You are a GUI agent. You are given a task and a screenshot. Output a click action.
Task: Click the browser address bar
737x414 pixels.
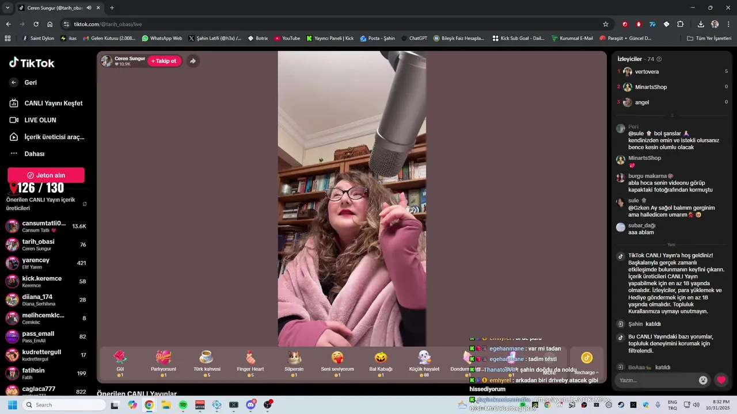pyautogui.click(x=334, y=24)
